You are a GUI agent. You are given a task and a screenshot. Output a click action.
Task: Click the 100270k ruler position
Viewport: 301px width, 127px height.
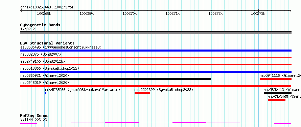130,13
